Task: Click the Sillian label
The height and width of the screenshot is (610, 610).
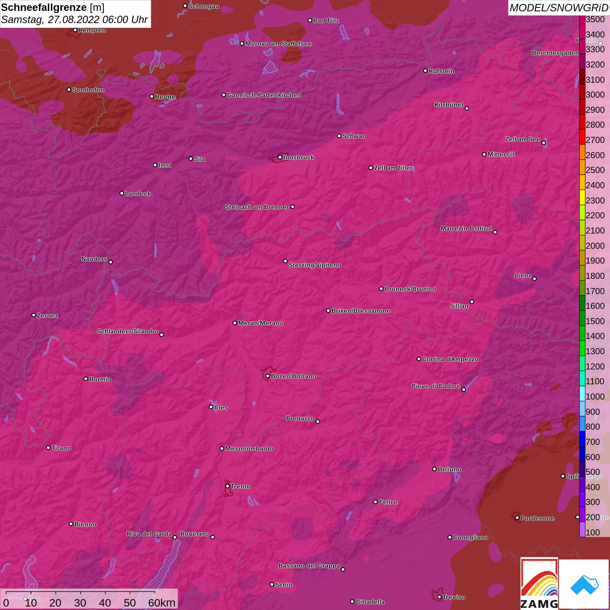Action: coord(459,306)
